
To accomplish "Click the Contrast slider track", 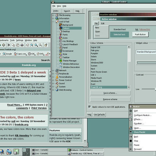I will 149,89.
